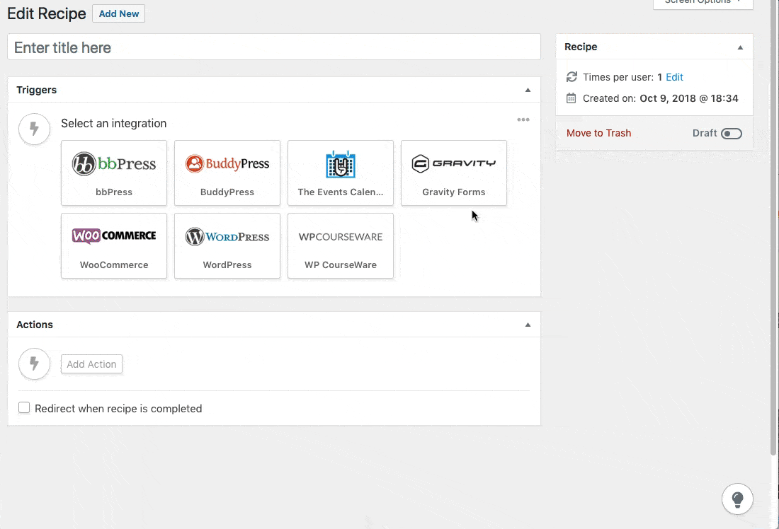
Task: Click the Add Action button
Action: pos(91,364)
